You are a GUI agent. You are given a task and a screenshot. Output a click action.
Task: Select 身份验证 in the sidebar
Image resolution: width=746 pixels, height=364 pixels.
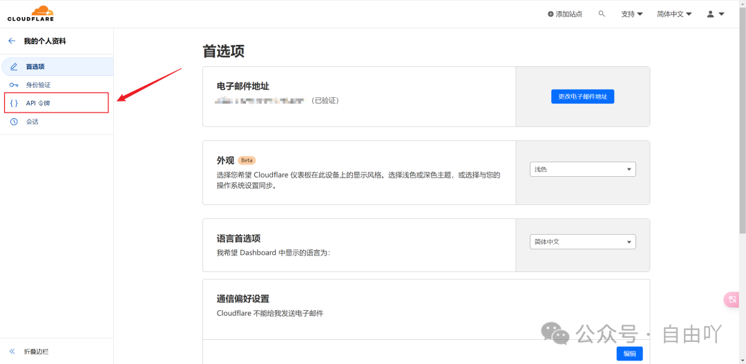pos(57,85)
